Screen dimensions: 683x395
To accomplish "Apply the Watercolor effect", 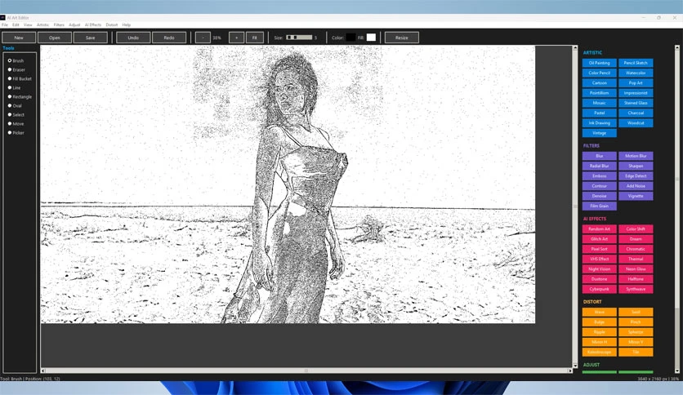I will coord(636,73).
